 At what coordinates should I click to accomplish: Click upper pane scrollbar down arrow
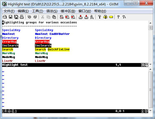pos(150,64)
